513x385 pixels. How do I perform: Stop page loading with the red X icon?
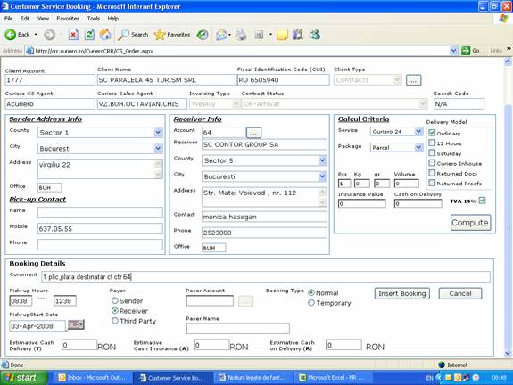click(73, 35)
